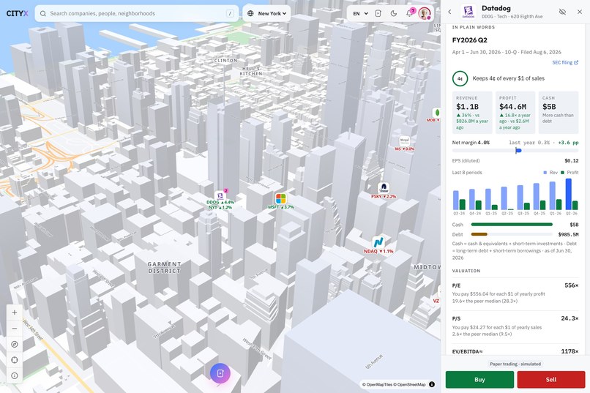Click the OpenStreetMap attribution link
The height and width of the screenshot is (393, 590).
tap(410, 384)
